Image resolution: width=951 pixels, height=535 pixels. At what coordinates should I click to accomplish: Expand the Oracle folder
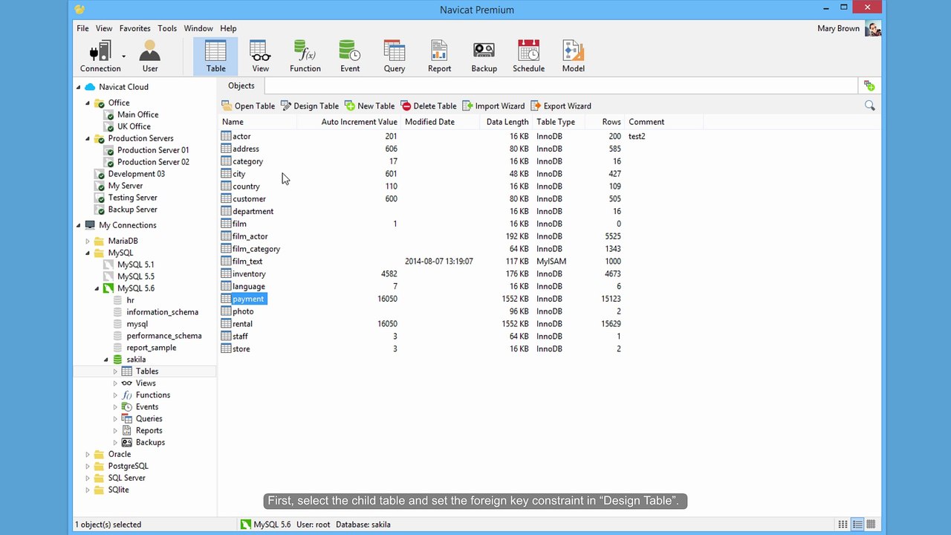[x=88, y=454]
